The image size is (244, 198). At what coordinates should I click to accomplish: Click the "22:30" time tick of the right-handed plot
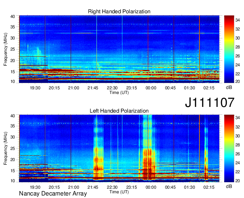112,88
